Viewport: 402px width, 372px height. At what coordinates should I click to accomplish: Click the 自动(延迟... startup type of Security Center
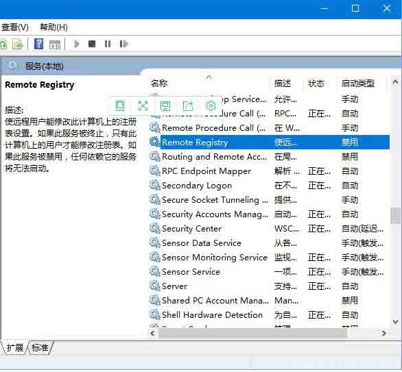click(362, 228)
